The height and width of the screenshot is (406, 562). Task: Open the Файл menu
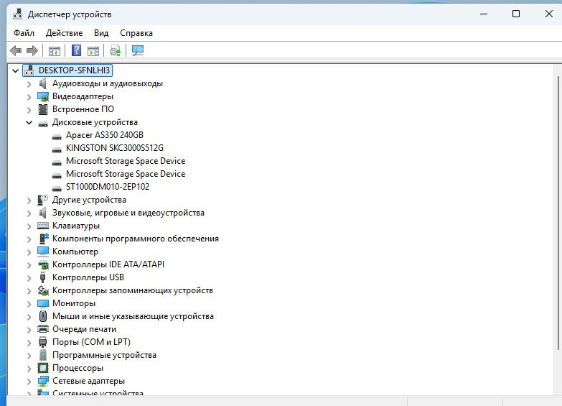(x=24, y=33)
